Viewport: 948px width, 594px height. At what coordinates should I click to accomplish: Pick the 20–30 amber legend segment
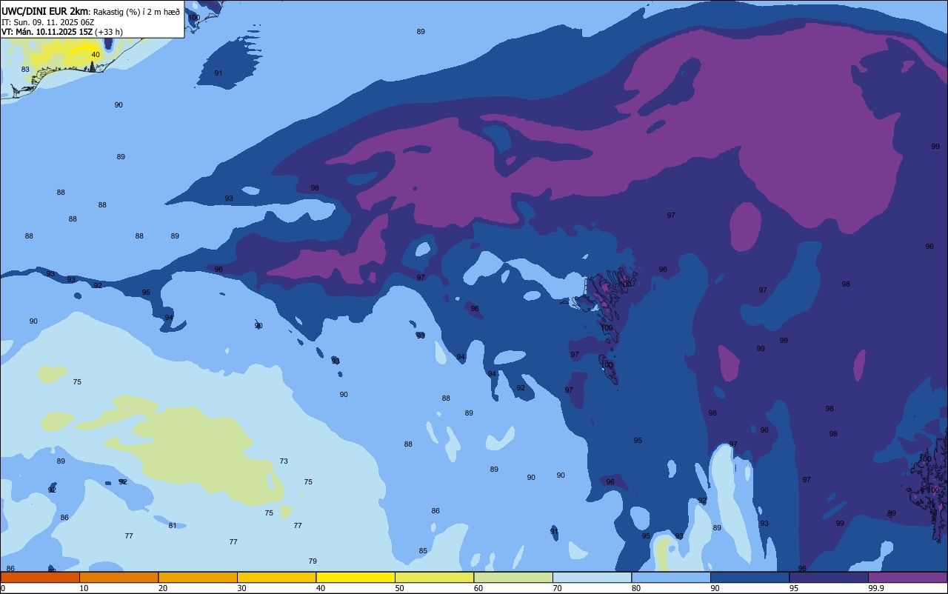pos(198,577)
